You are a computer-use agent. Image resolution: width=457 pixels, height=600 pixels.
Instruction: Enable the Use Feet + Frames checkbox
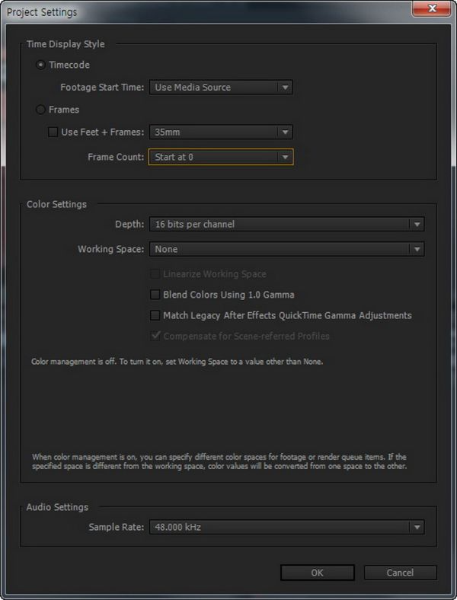click(53, 132)
